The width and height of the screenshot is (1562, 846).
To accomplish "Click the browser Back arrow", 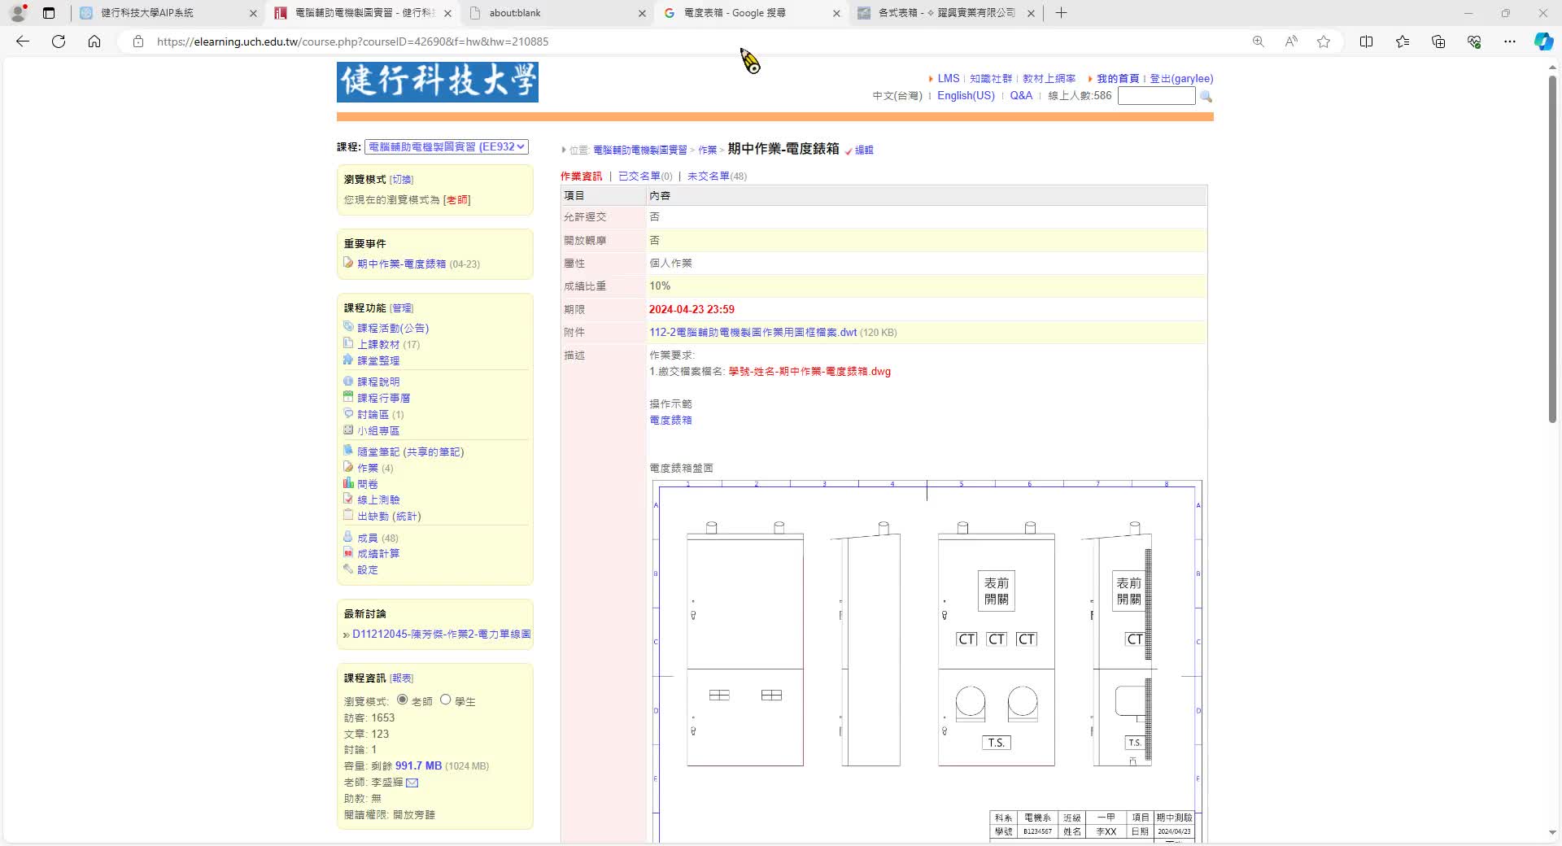I will tap(23, 41).
